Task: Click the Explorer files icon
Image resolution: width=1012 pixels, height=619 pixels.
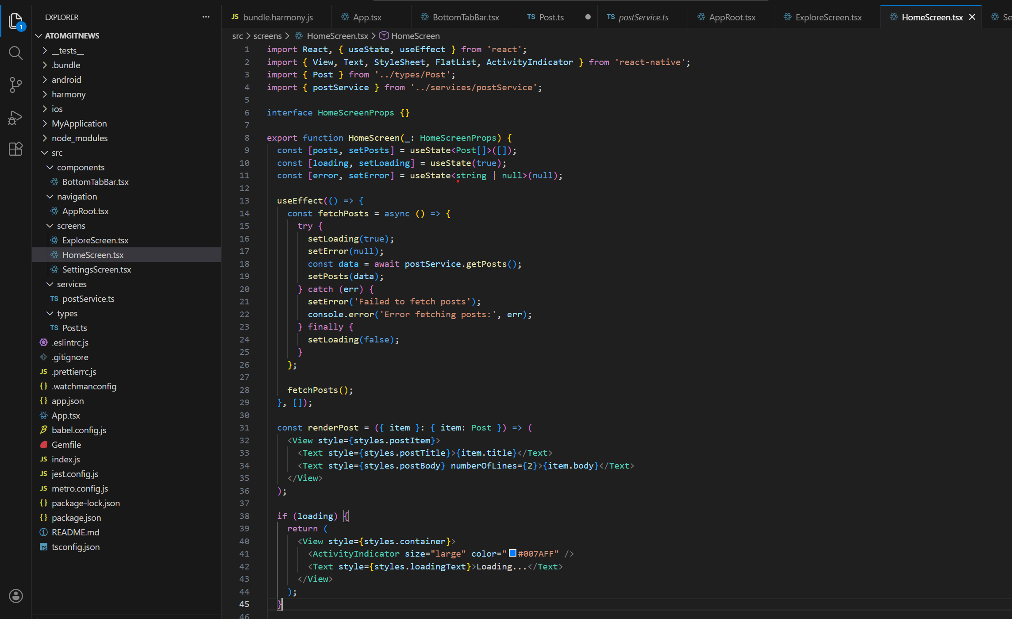Action: 15,20
